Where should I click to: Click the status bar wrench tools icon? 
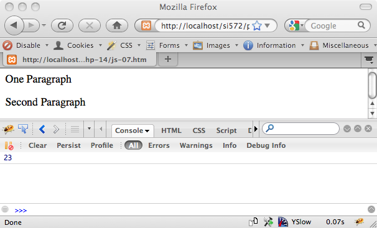pyautogui.click(x=268, y=222)
